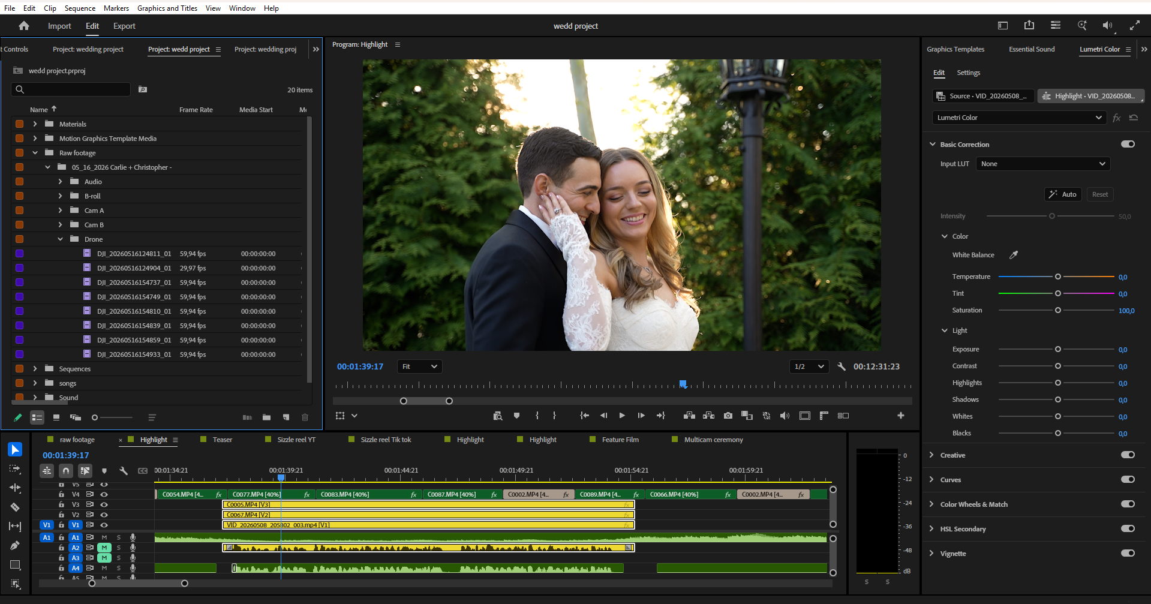This screenshot has height=604, width=1151.
Task: Adjust the Temperature slider handle
Action: pyautogui.click(x=1058, y=277)
